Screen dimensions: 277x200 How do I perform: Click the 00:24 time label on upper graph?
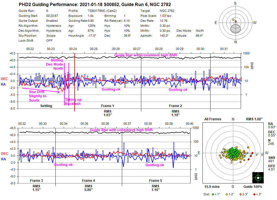click(x=73, y=49)
